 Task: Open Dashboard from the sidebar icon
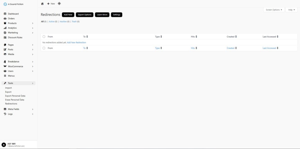[x=5, y=14]
